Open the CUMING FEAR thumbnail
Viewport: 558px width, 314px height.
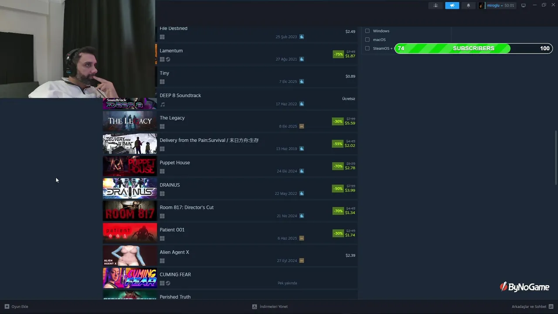click(x=129, y=278)
